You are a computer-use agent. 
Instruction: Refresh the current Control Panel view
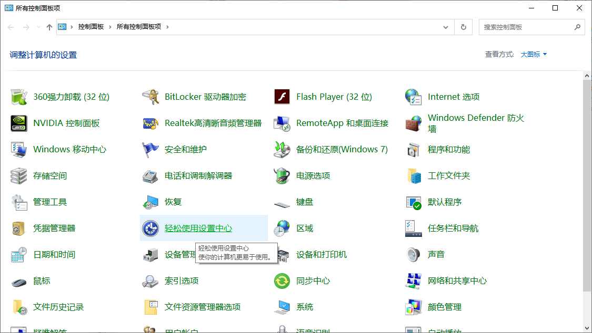coord(463,27)
